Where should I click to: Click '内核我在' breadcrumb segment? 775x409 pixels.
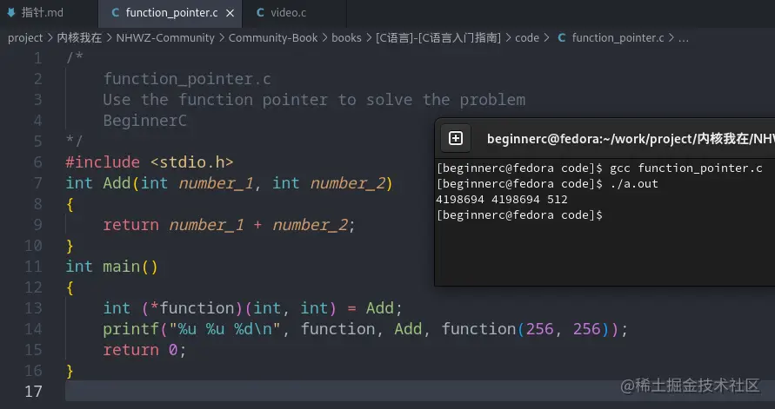(x=79, y=38)
